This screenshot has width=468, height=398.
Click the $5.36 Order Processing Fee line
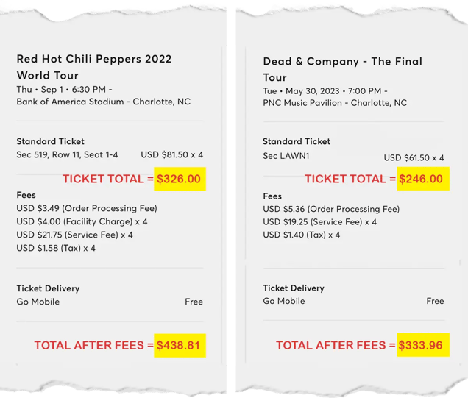(x=331, y=209)
